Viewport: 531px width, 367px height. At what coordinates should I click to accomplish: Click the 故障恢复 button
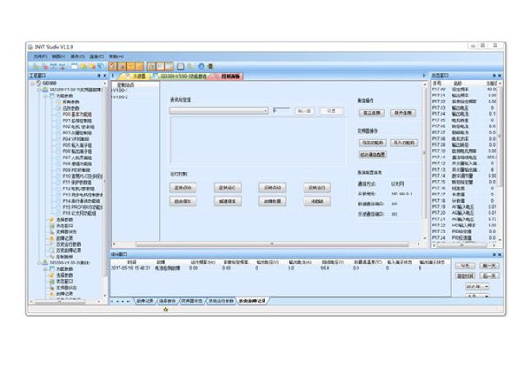273,201
